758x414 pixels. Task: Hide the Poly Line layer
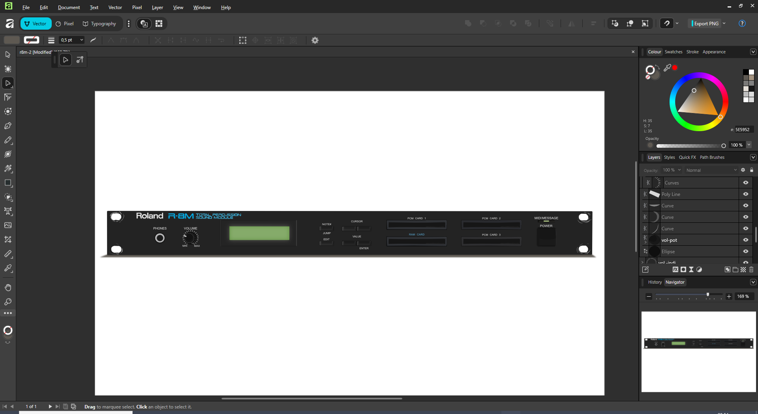pyautogui.click(x=746, y=194)
